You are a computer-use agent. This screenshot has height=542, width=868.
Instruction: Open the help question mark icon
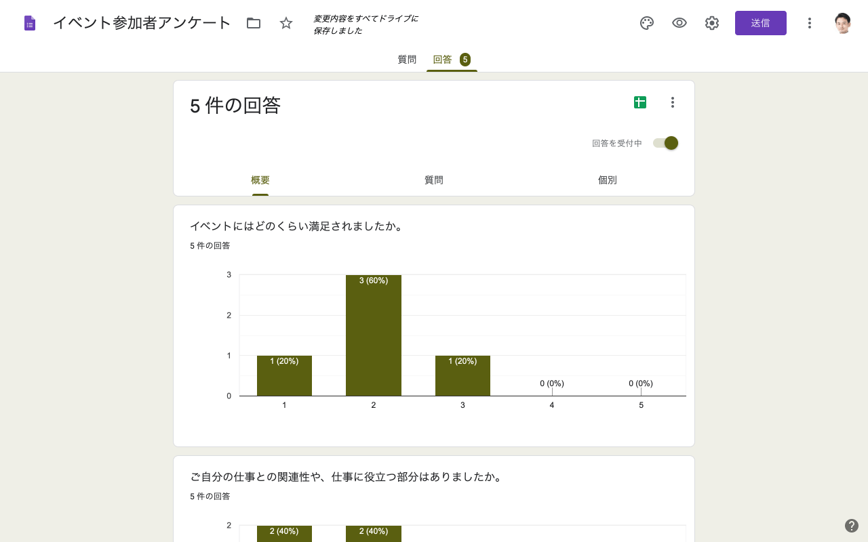(x=852, y=526)
